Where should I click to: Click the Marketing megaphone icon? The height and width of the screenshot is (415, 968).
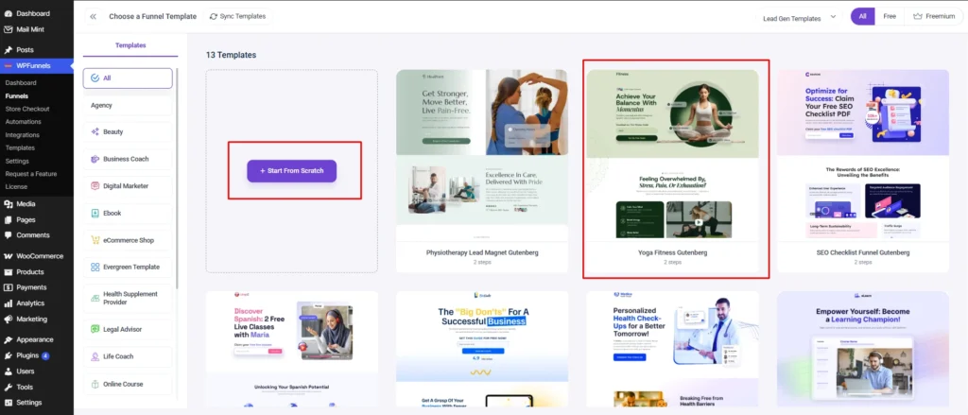click(8, 320)
